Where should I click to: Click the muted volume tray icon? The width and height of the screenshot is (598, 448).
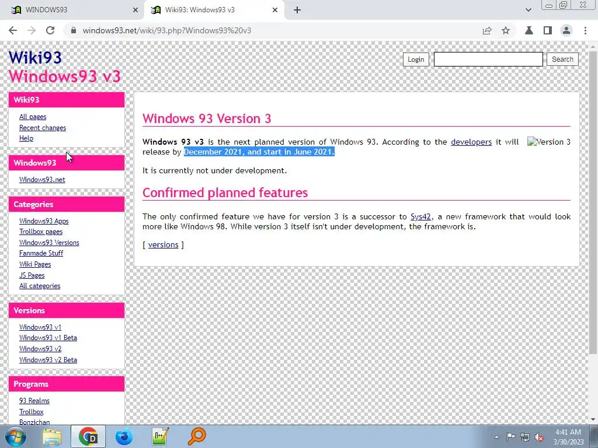tap(539, 437)
